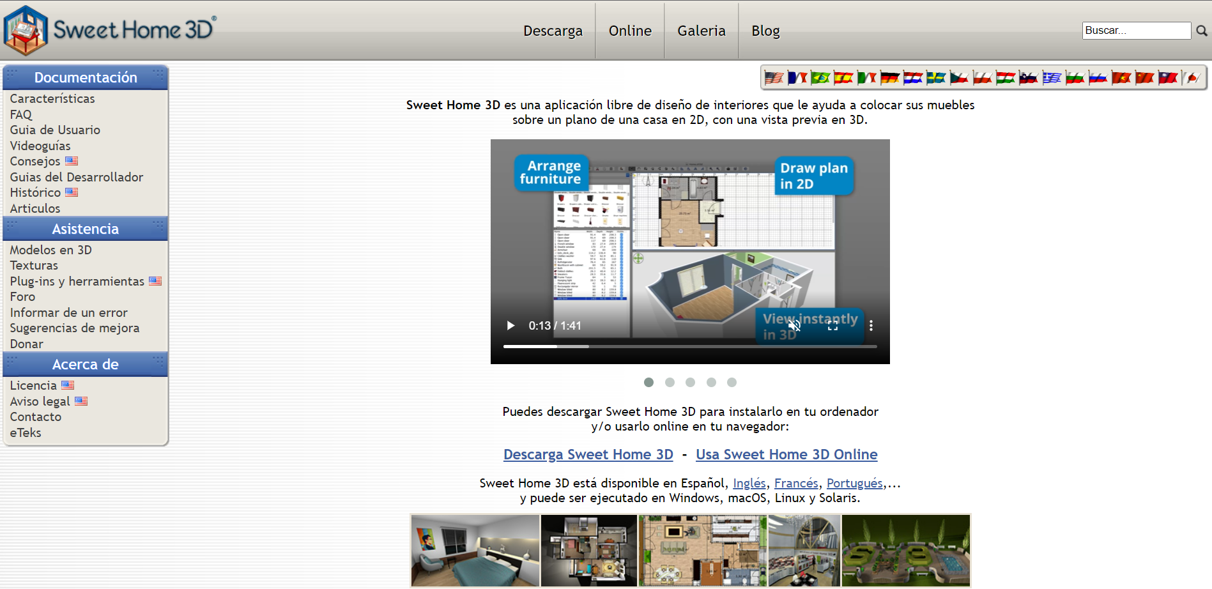Switch to the Greek flag language
This screenshot has width=1212, height=589.
[1052, 78]
